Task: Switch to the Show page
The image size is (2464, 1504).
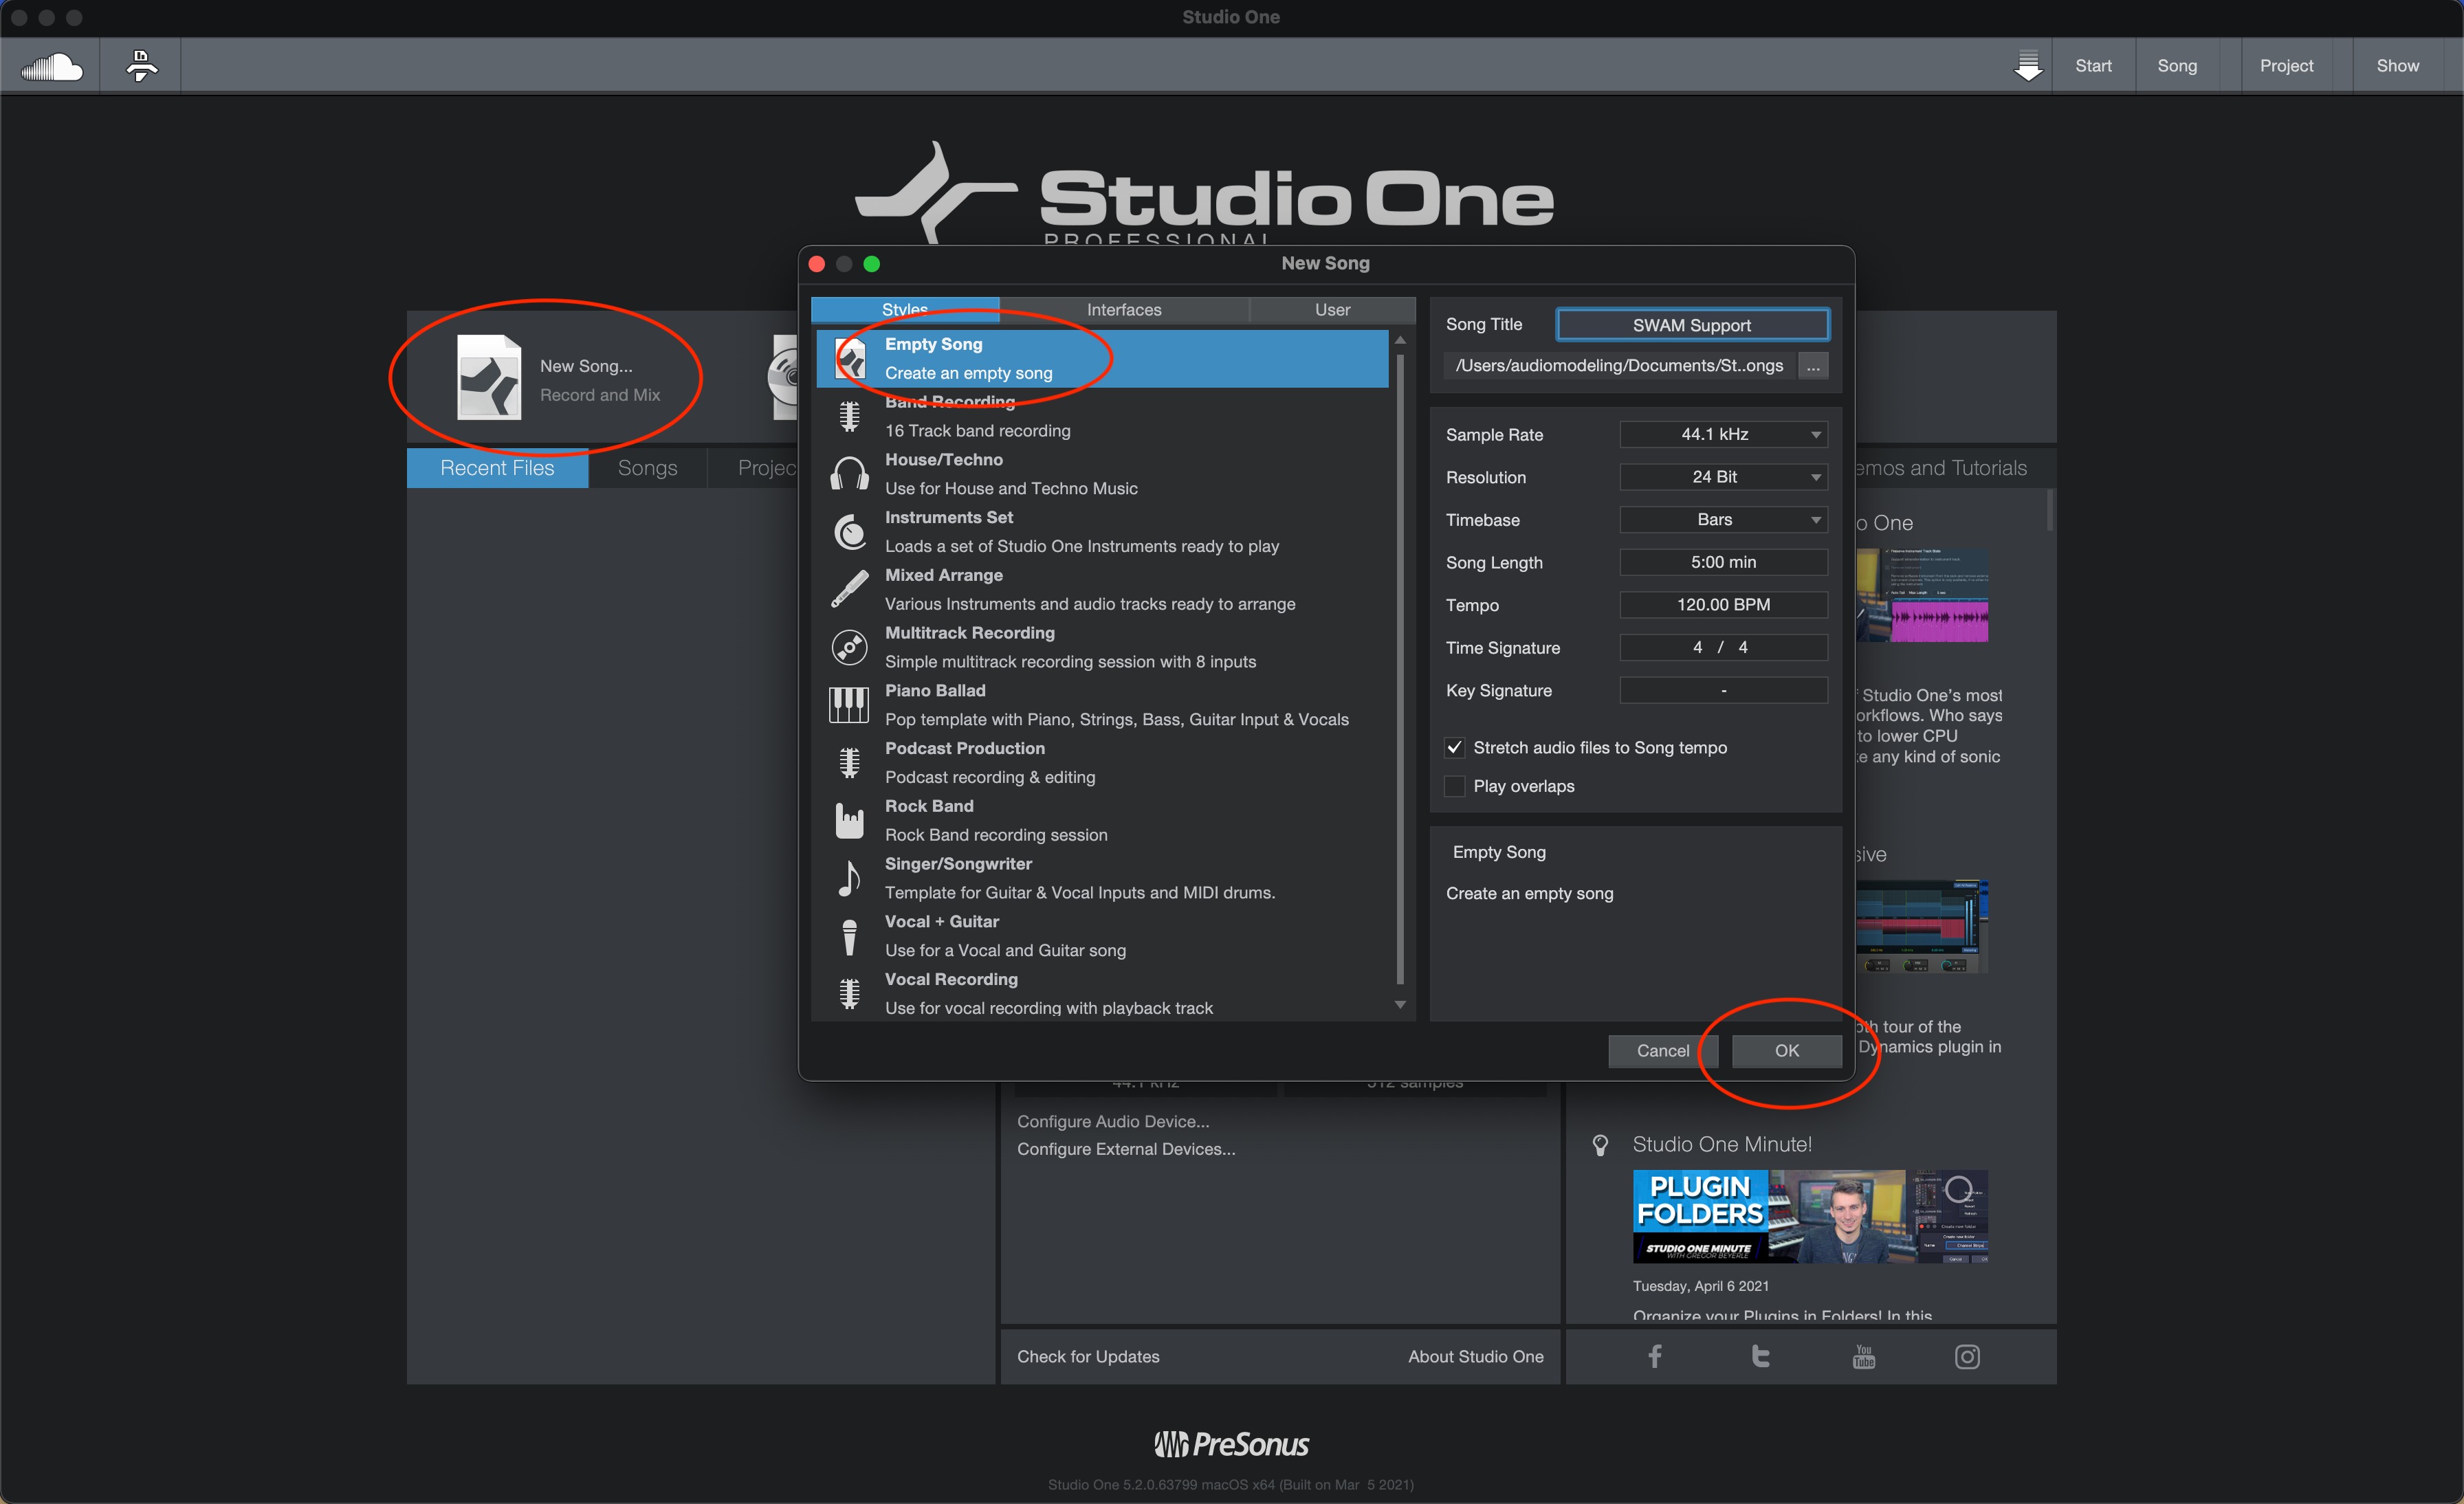Action: (x=2397, y=66)
